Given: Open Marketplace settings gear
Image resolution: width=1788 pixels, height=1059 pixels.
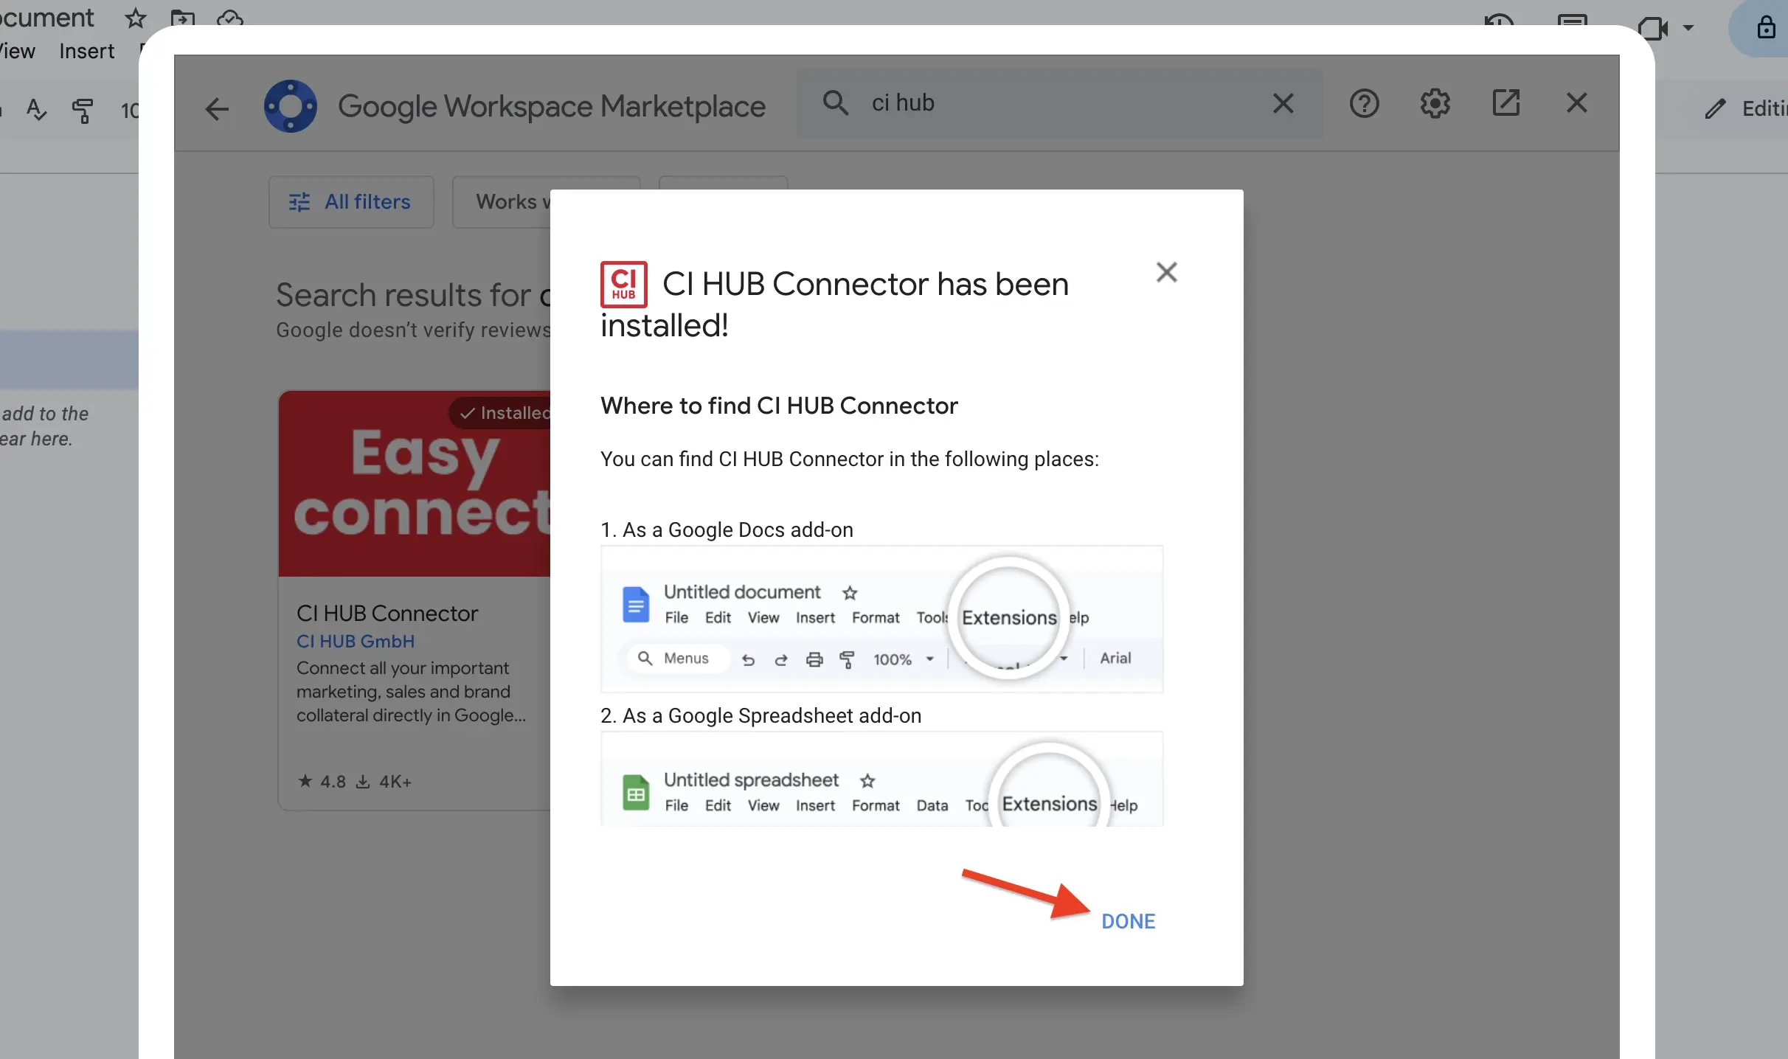Looking at the screenshot, I should [1435, 103].
